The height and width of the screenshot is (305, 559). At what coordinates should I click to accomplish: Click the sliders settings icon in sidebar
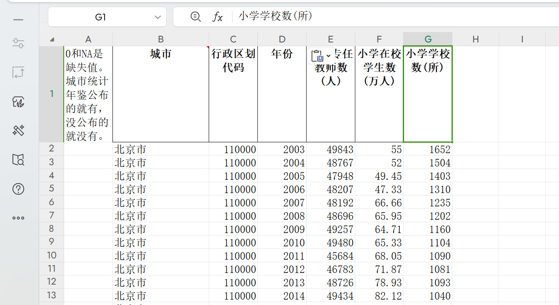pos(18,43)
